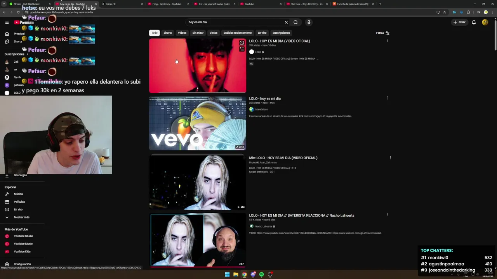The image size is (497, 279).
Task: Open YouTube Music link
Action: pyautogui.click(x=23, y=244)
